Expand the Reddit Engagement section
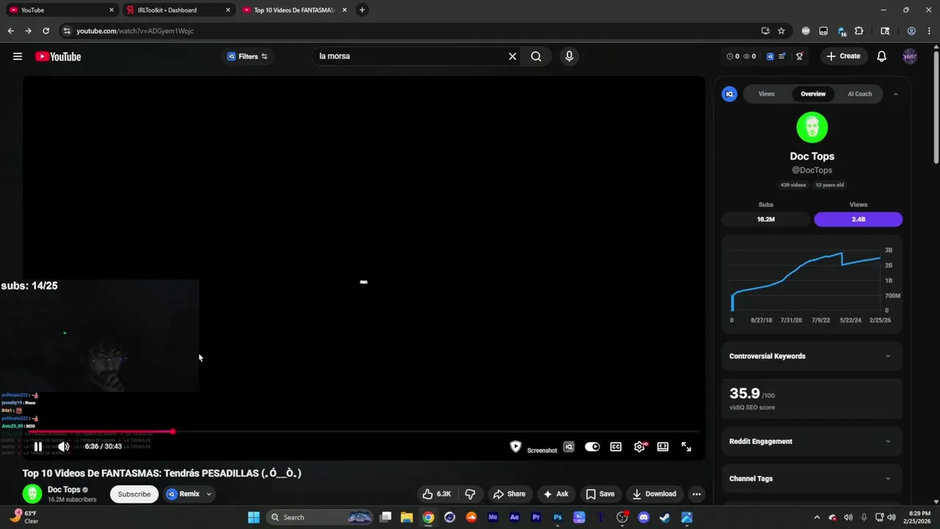 click(811, 442)
